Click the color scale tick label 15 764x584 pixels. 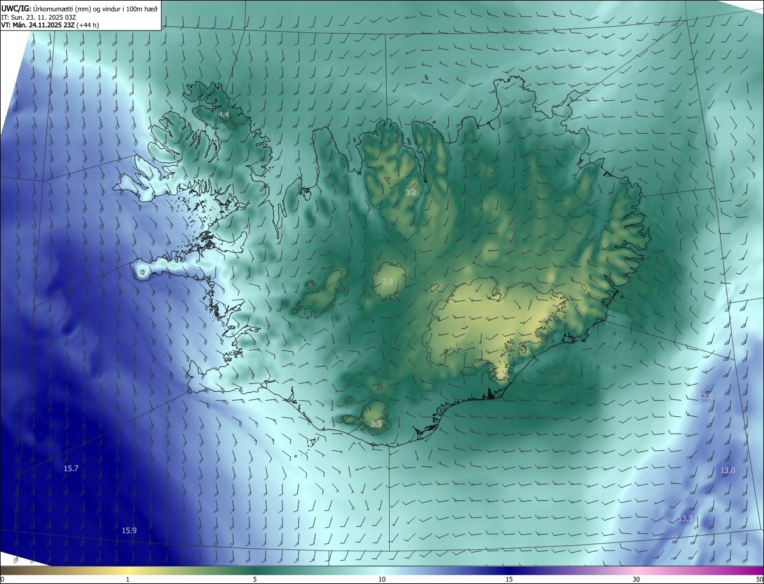[x=509, y=579]
